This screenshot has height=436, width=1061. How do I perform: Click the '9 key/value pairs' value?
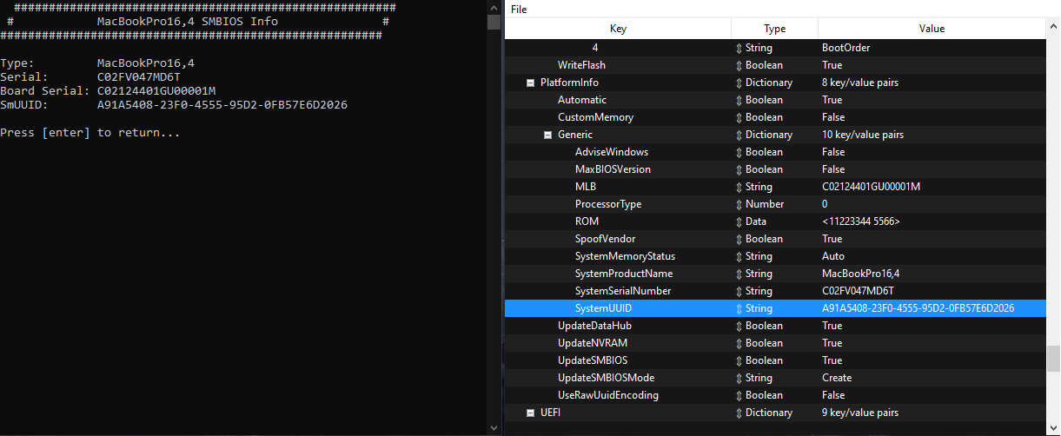pyautogui.click(x=860, y=413)
